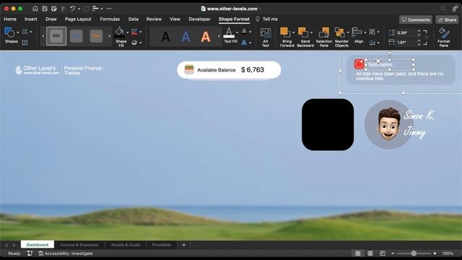Select the first gray Abc shape style
Viewport: 462px width, 260px height.
(56, 36)
